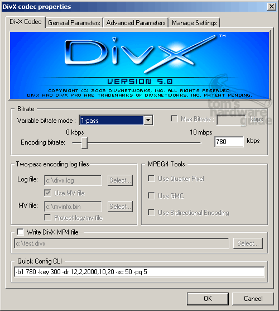Click the Quick Config CLI text field

point(139,272)
